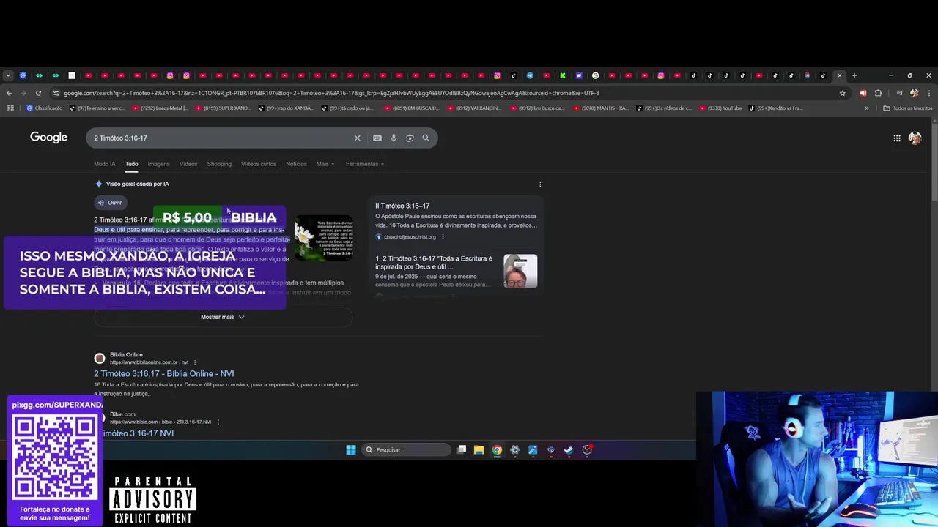
Task: Open the (8159) SUPER XAND... bookmark
Action: pos(224,108)
